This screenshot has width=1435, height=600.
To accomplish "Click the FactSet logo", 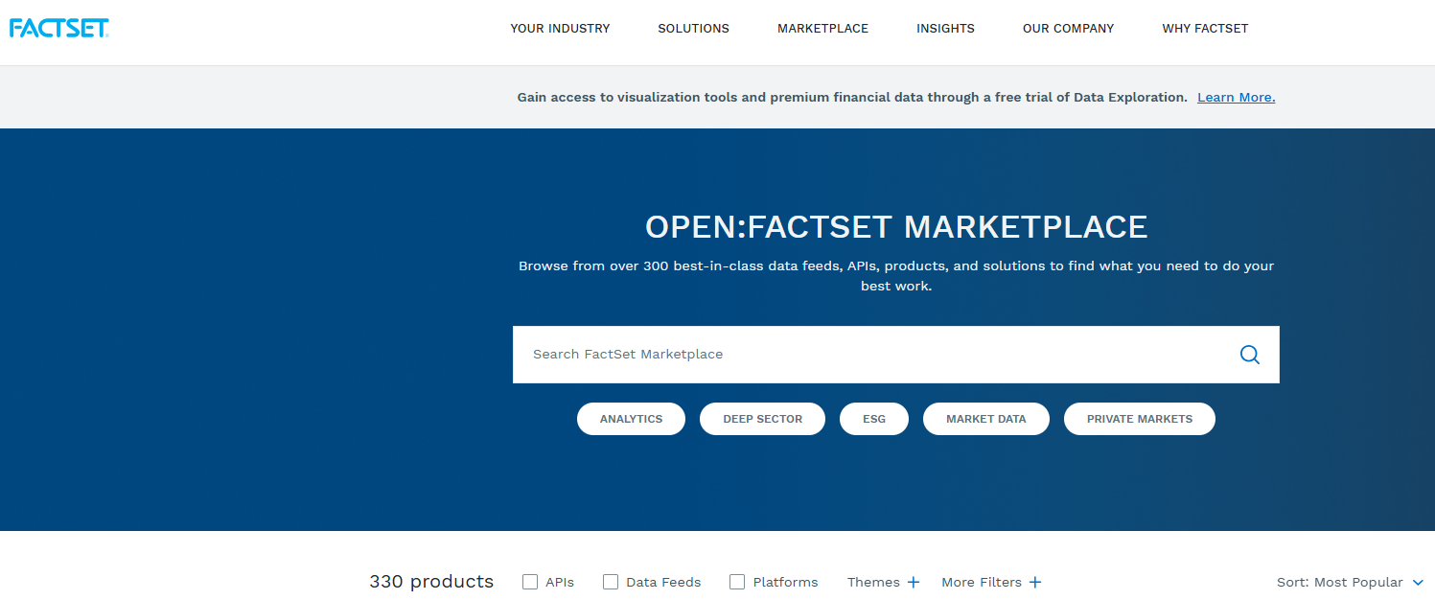I will (x=58, y=27).
